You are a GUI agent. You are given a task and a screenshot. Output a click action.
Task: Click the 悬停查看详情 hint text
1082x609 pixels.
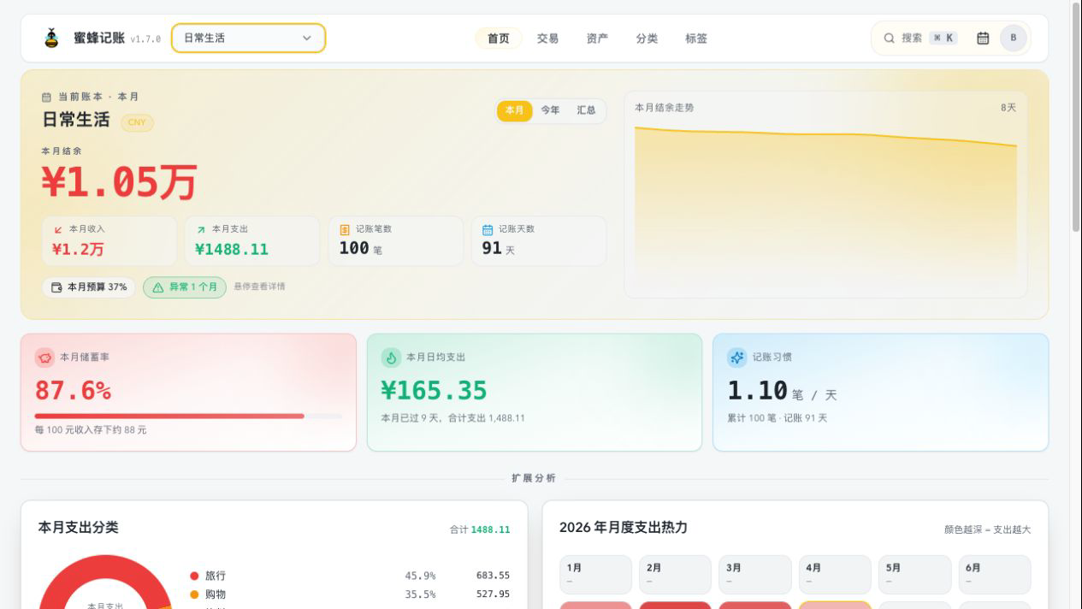[x=259, y=287]
